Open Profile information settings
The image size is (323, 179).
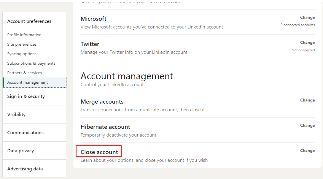(24, 35)
